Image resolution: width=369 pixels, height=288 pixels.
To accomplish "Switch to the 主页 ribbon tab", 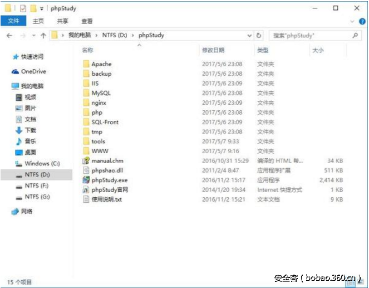I will tap(38, 21).
